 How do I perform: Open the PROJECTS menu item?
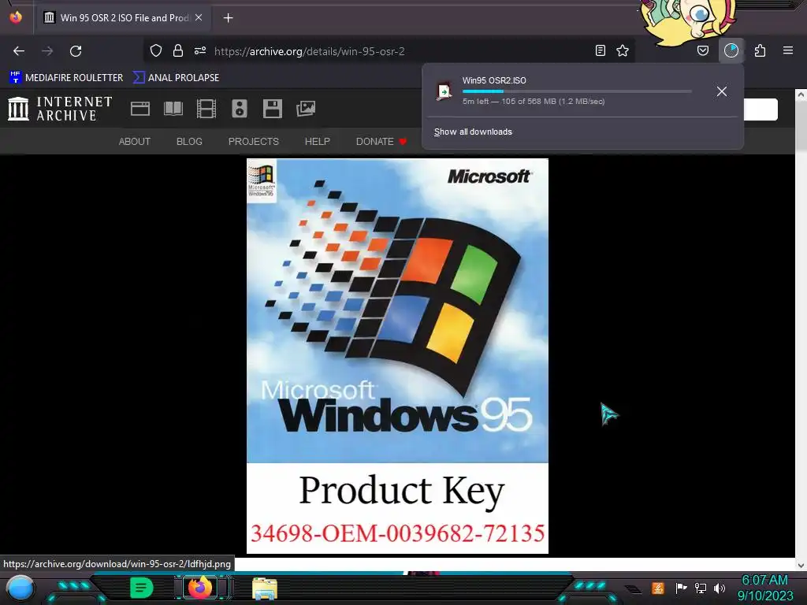[x=253, y=142]
